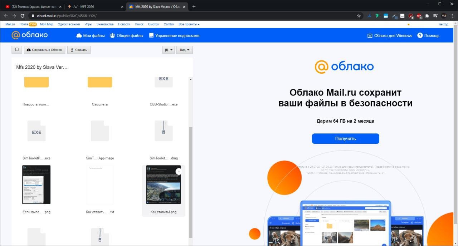Click the Получить button
The width and height of the screenshot is (458, 246).
[345, 138]
